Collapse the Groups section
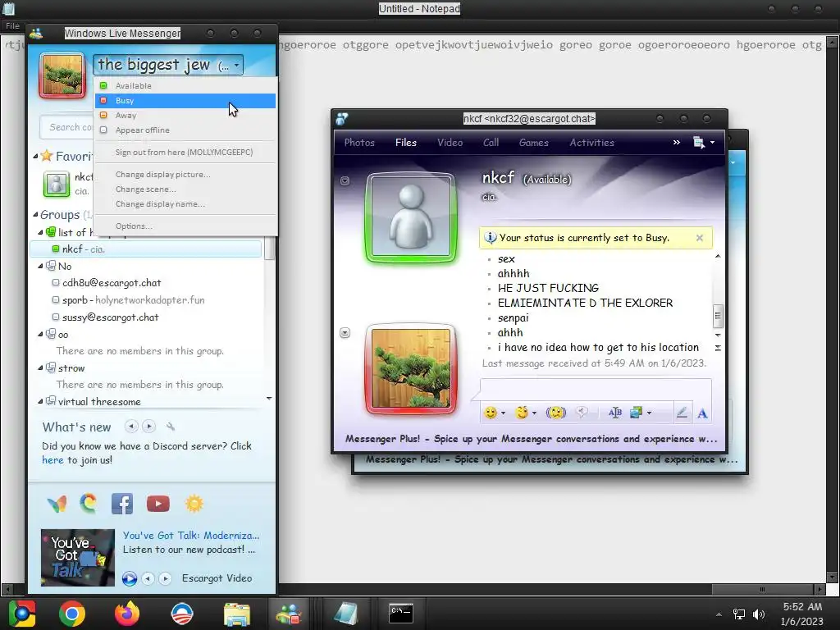Screen dimensions: 840x630 pos(35,215)
